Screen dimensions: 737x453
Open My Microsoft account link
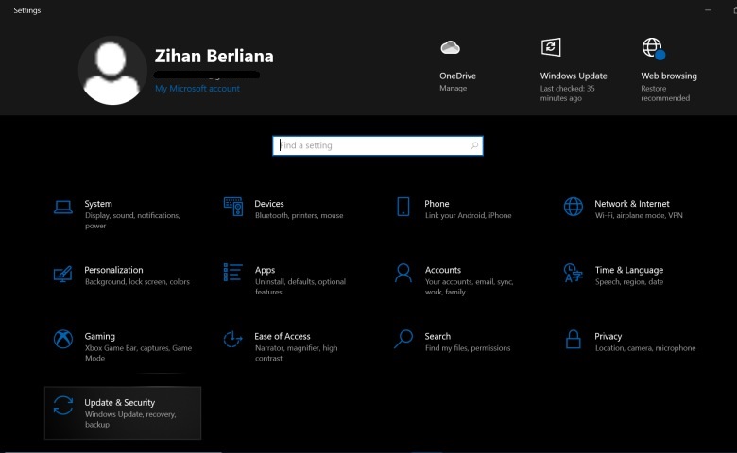coord(197,89)
